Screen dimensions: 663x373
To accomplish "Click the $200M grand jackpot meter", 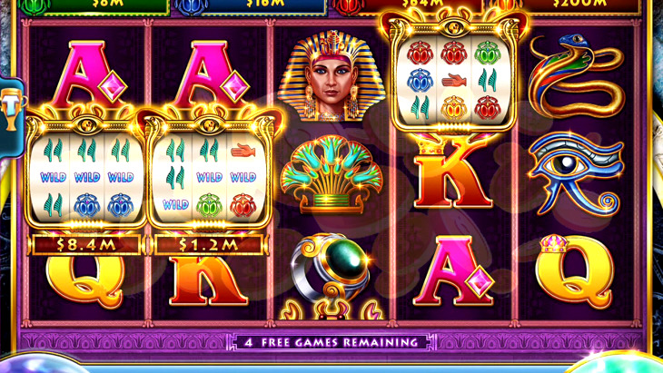I will pos(566,6).
